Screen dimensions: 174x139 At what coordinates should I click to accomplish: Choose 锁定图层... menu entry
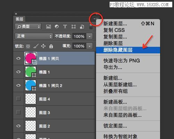(x=128, y=126)
